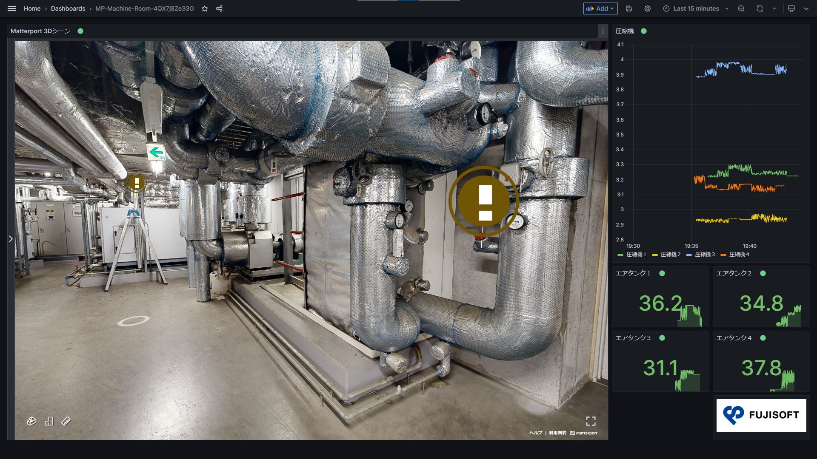Select the Matterport measurement ruler tool

(x=66, y=421)
